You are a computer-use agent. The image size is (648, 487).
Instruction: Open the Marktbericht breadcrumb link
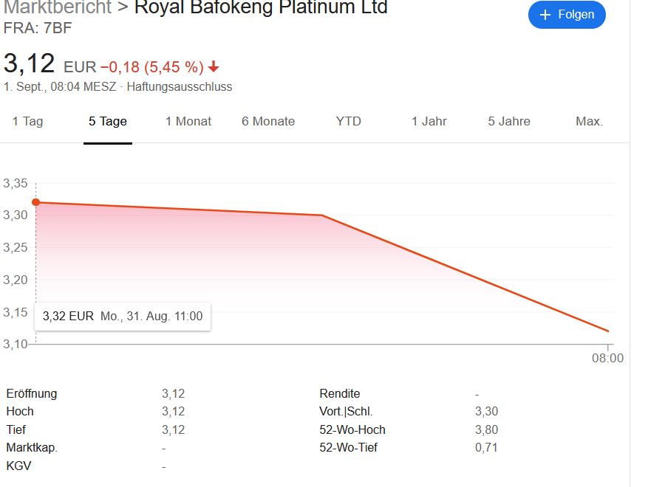58,8
